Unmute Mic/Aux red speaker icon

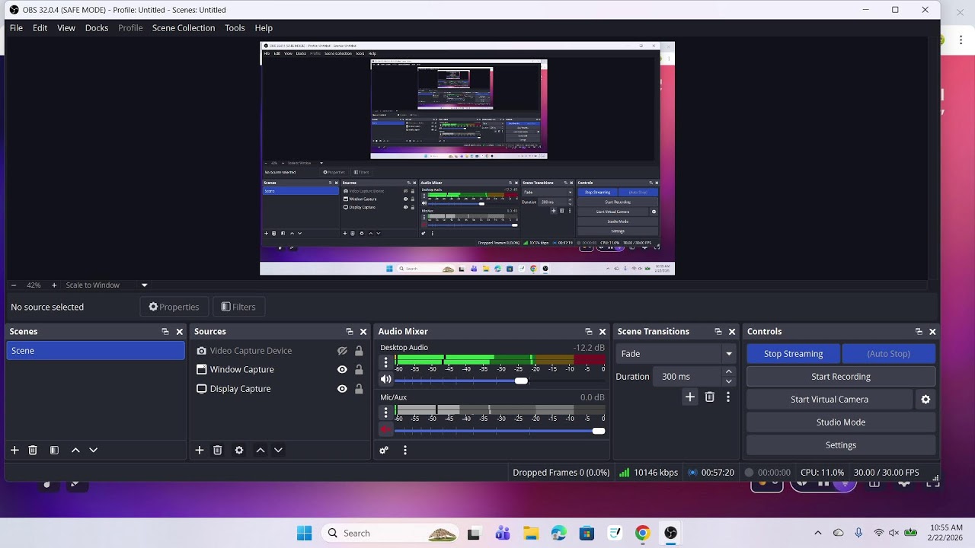pos(386,430)
